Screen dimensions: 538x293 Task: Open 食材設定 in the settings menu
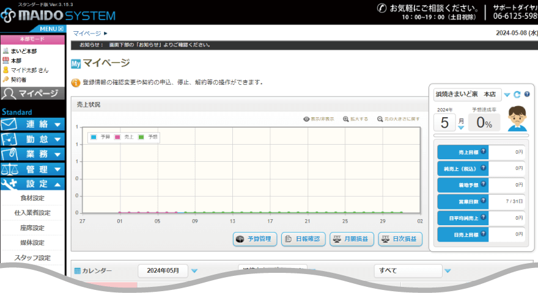[32, 198]
